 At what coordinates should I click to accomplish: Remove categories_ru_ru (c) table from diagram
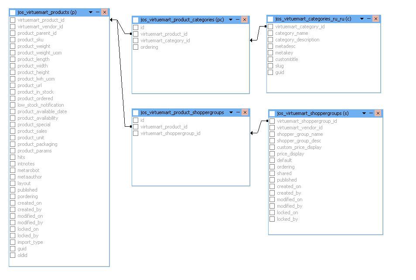click(376, 19)
